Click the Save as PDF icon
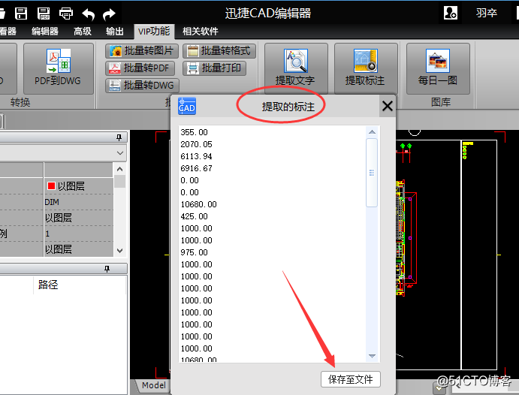This screenshot has width=519, height=395. tap(44, 14)
